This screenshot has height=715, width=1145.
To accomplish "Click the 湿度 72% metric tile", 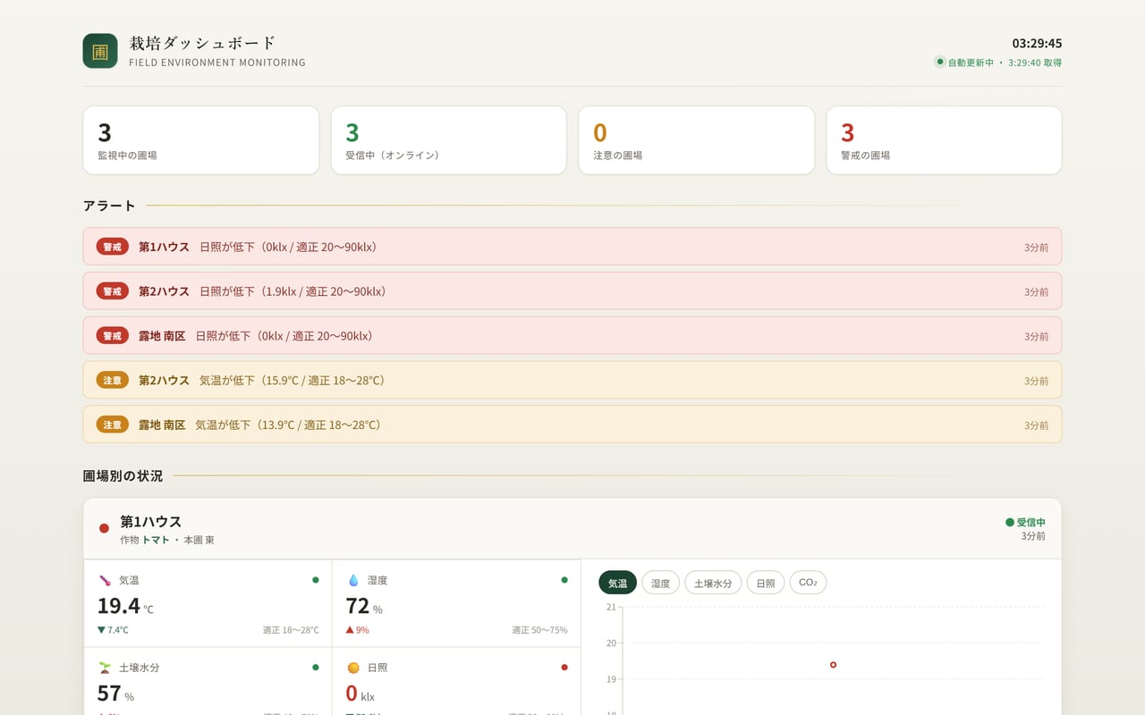I will 456,603.
